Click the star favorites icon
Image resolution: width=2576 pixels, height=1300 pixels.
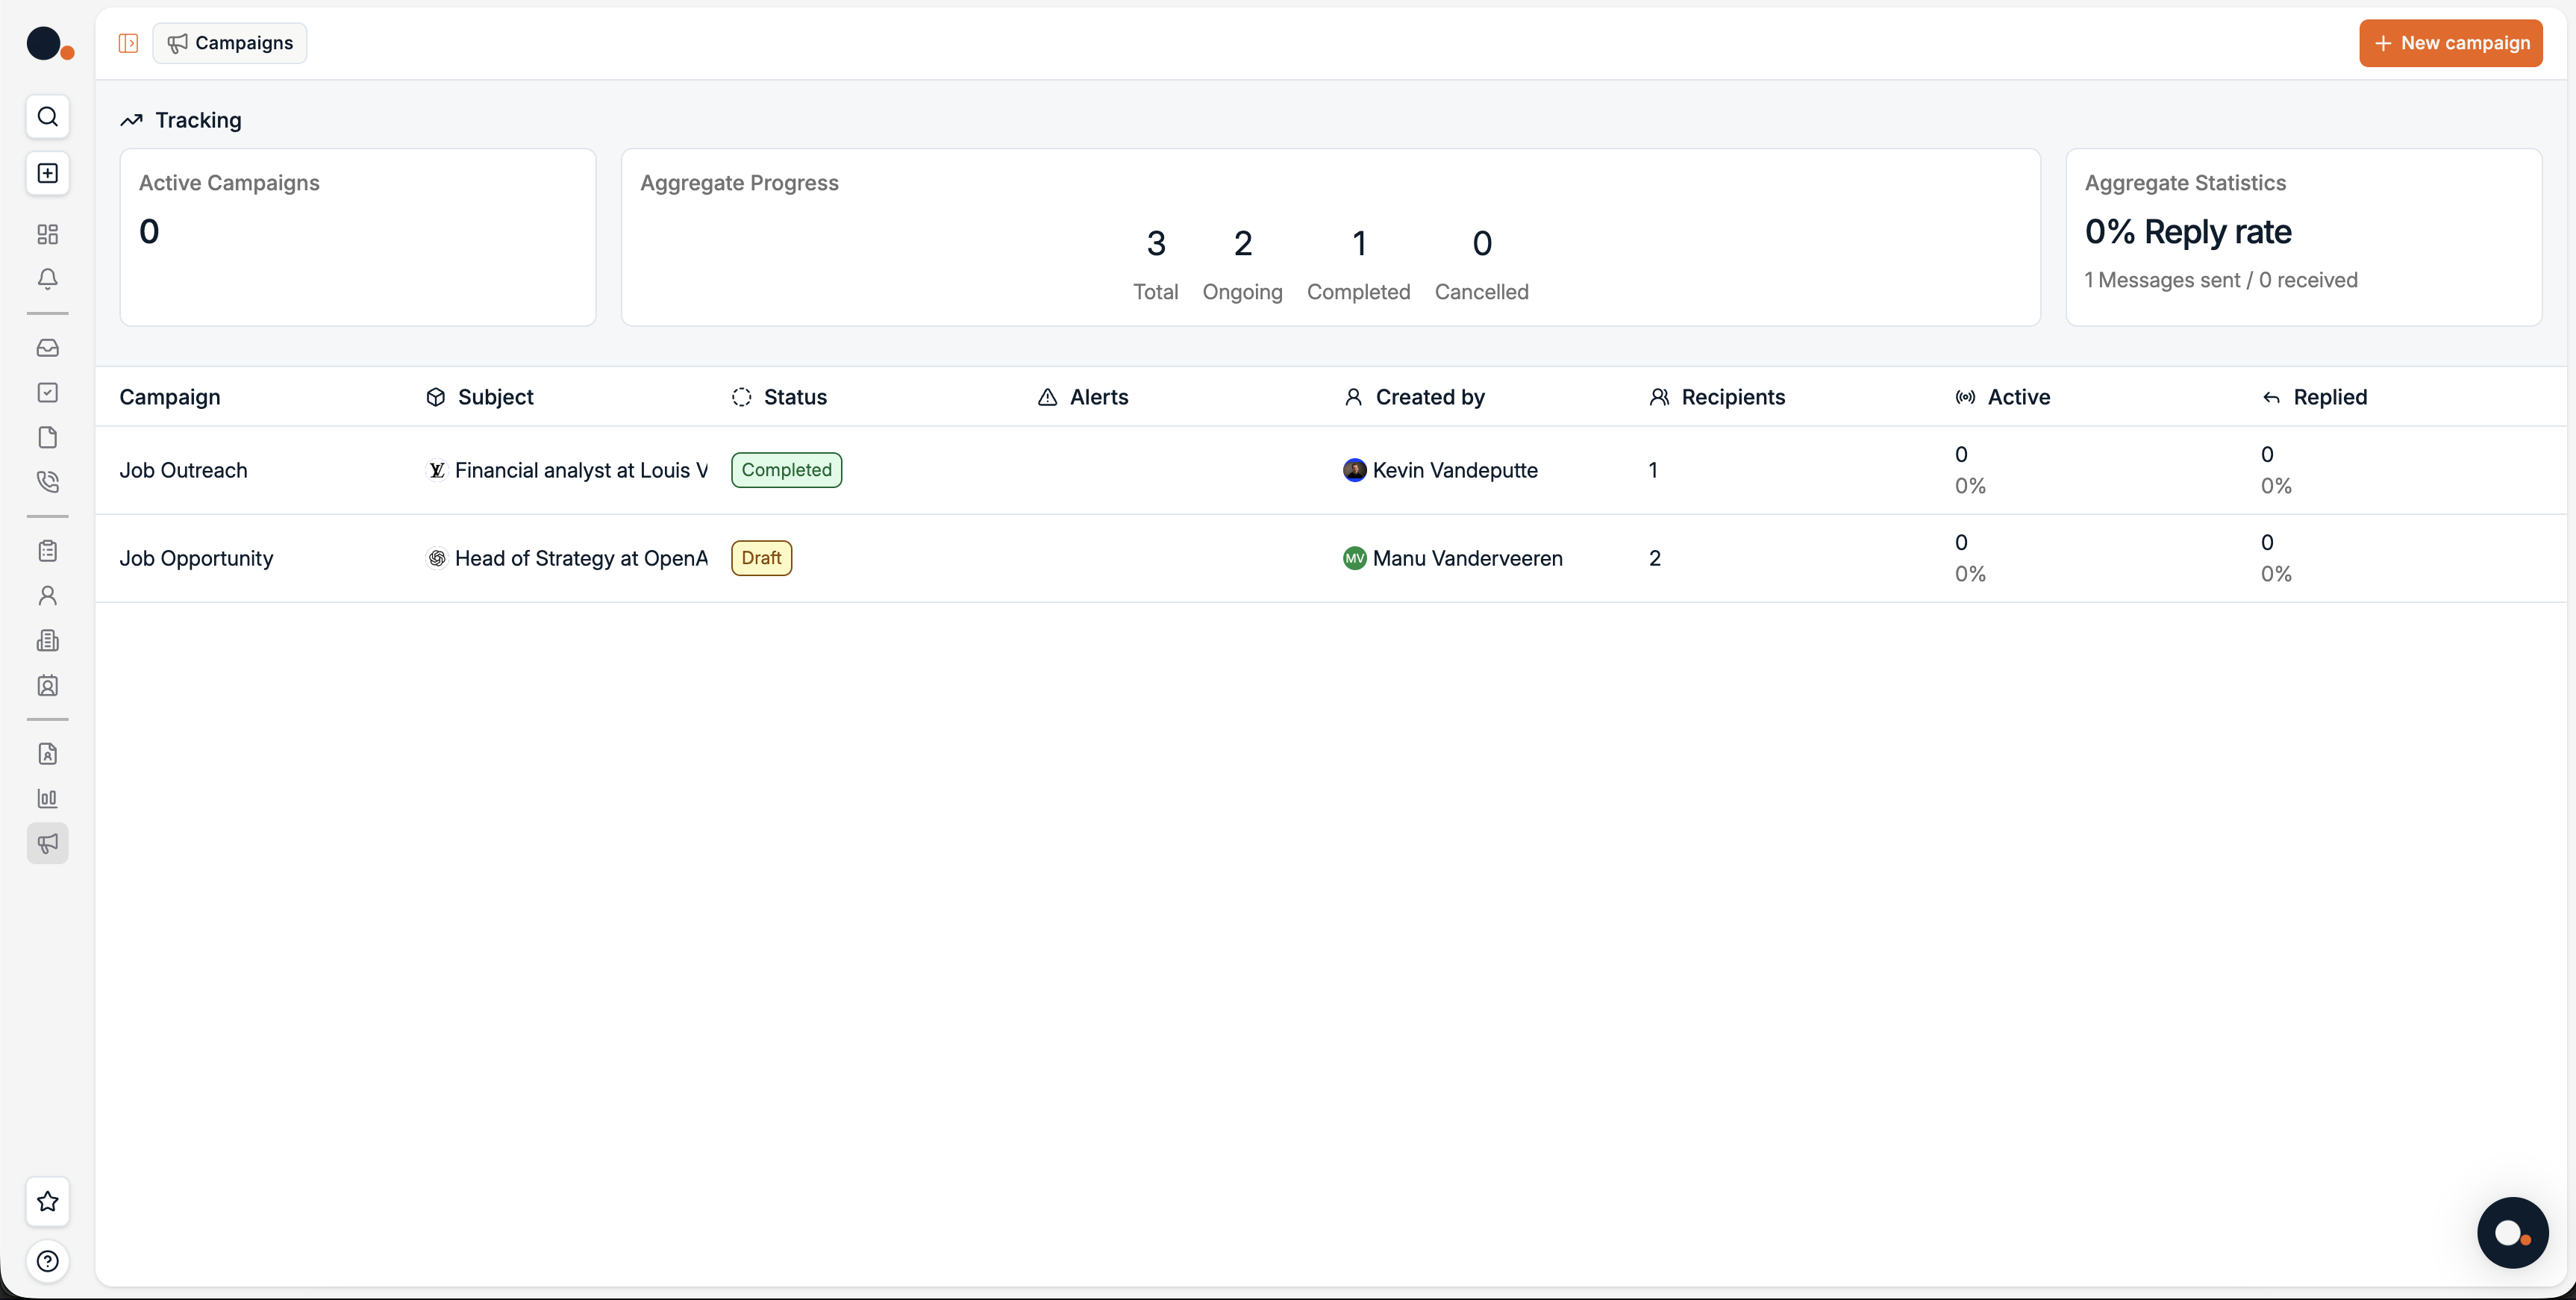click(47, 1201)
